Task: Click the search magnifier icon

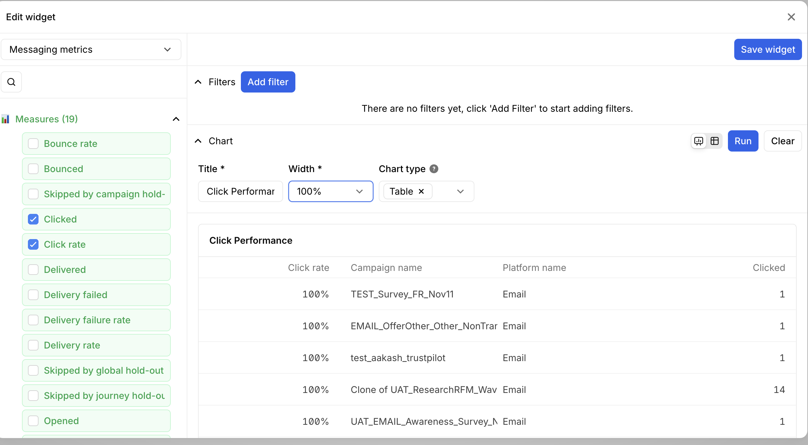Action: (x=11, y=82)
